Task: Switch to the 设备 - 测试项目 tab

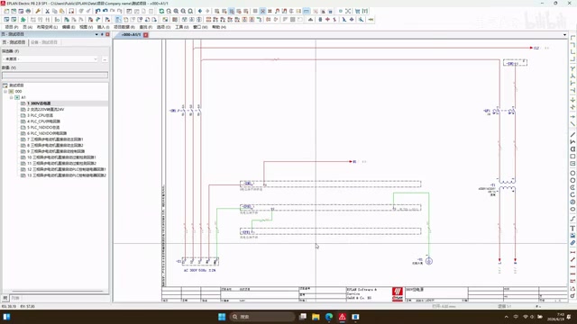Action: (44, 42)
